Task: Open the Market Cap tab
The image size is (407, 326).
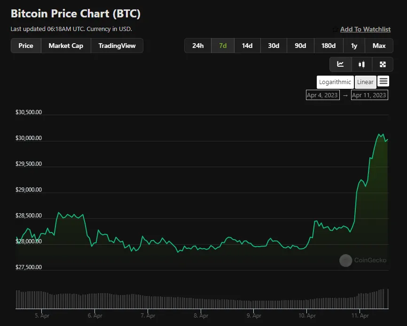Action: [x=66, y=46]
